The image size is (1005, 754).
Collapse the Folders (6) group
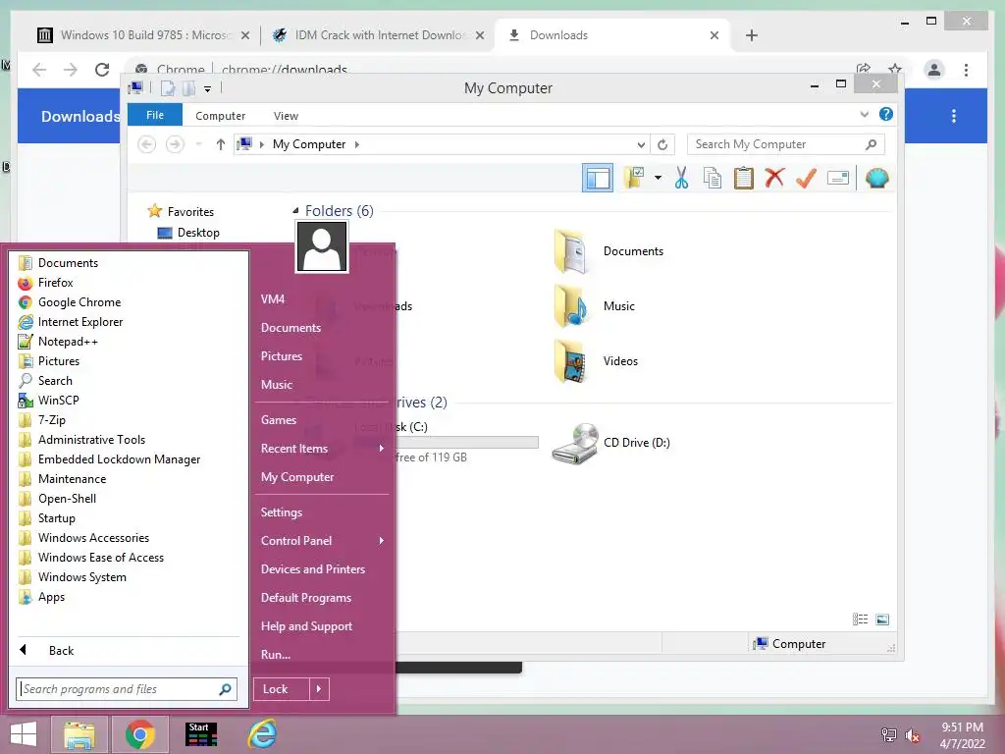point(295,211)
